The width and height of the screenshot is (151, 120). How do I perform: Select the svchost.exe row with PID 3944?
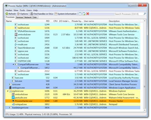73,74
